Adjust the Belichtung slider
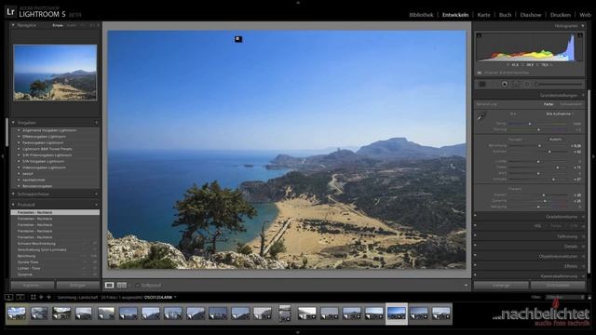The width and height of the screenshot is (596, 335). pyautogui.click(x=539, y=145)
